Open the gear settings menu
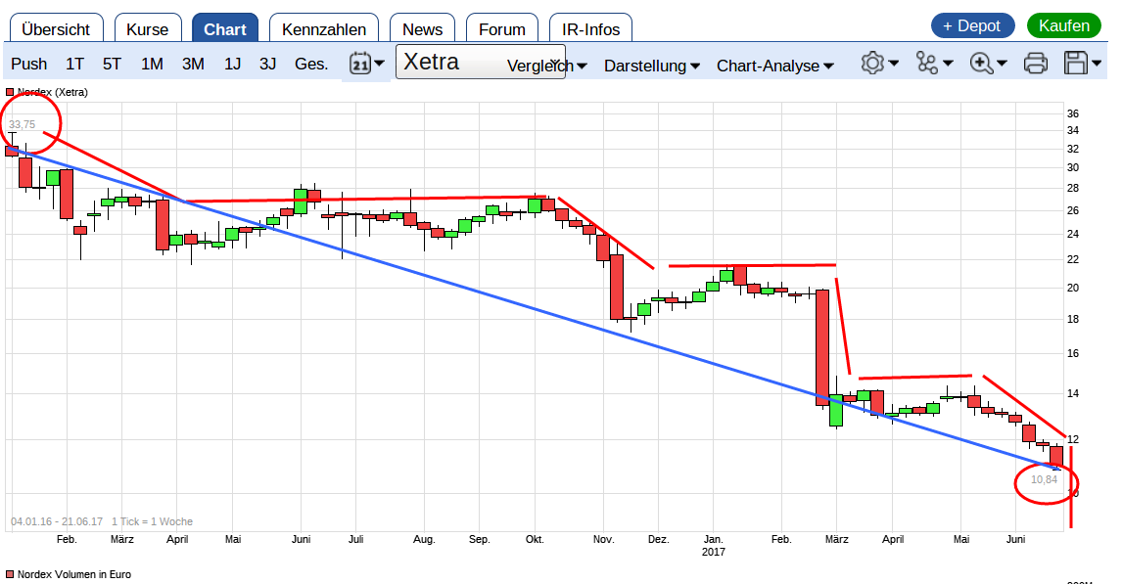Viewport: 1122px width, 584px height. pos(879,63)
